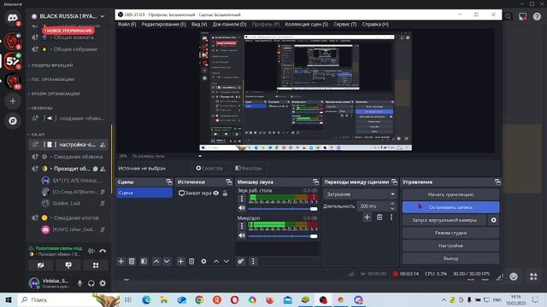Screen dimensions: 547x307
Task: Toggle the camera in Discord voice panel
Action: 41,265
